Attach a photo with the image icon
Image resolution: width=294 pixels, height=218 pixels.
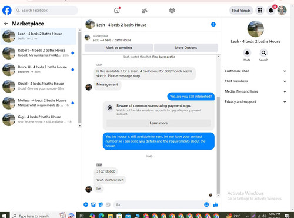pyautogui.click(x=93, y=204)
